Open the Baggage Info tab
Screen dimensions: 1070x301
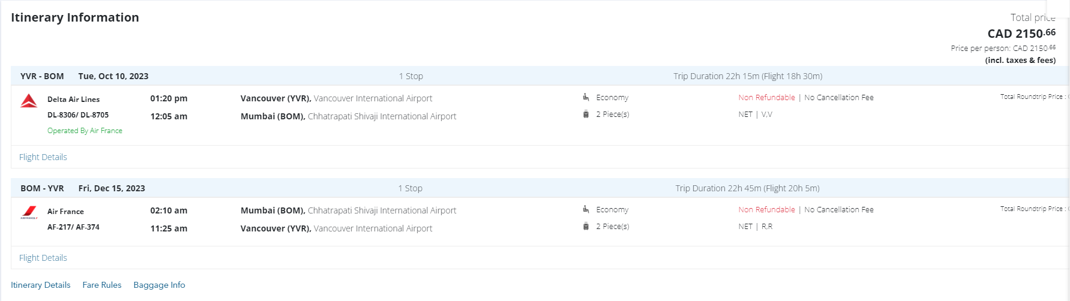(x=159, y=285)
